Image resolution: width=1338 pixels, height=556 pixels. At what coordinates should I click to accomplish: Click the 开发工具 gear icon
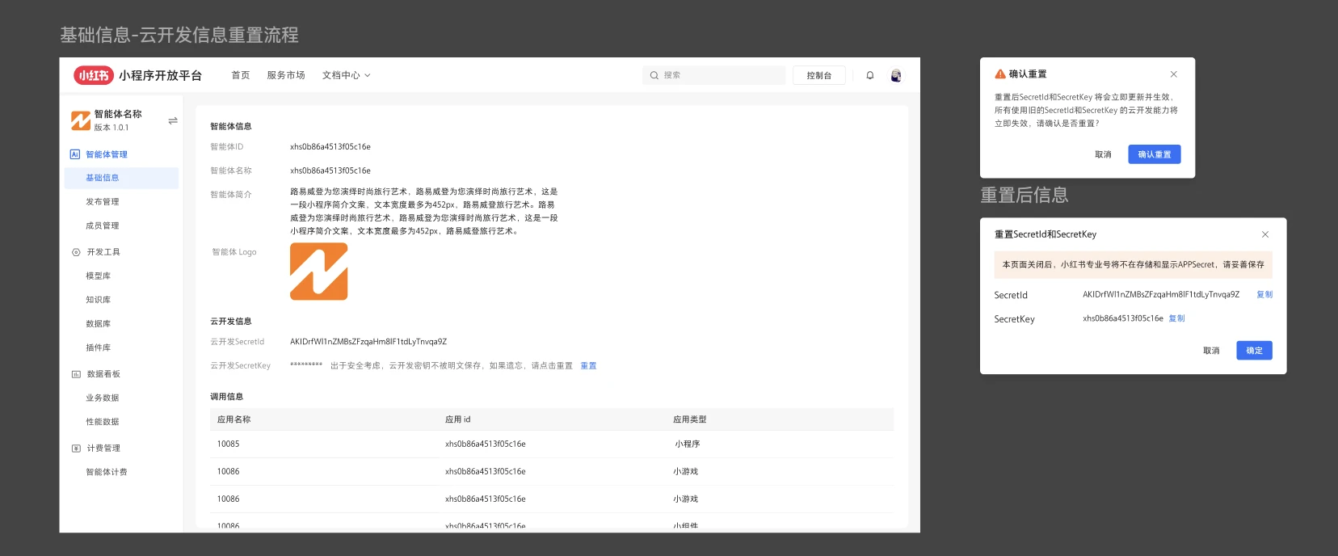(x=76, y=252)
